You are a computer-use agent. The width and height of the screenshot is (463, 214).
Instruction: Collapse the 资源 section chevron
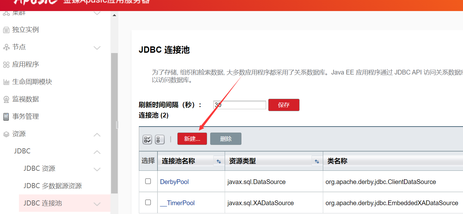point(97,135)
